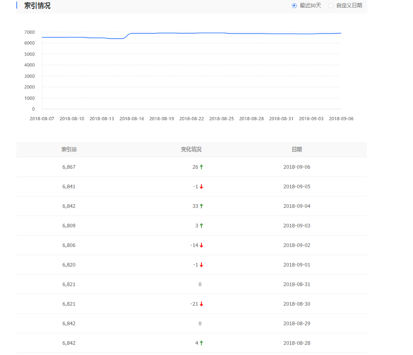
Task: Click red down arrow beside -21
Action: tap(201, 304)
